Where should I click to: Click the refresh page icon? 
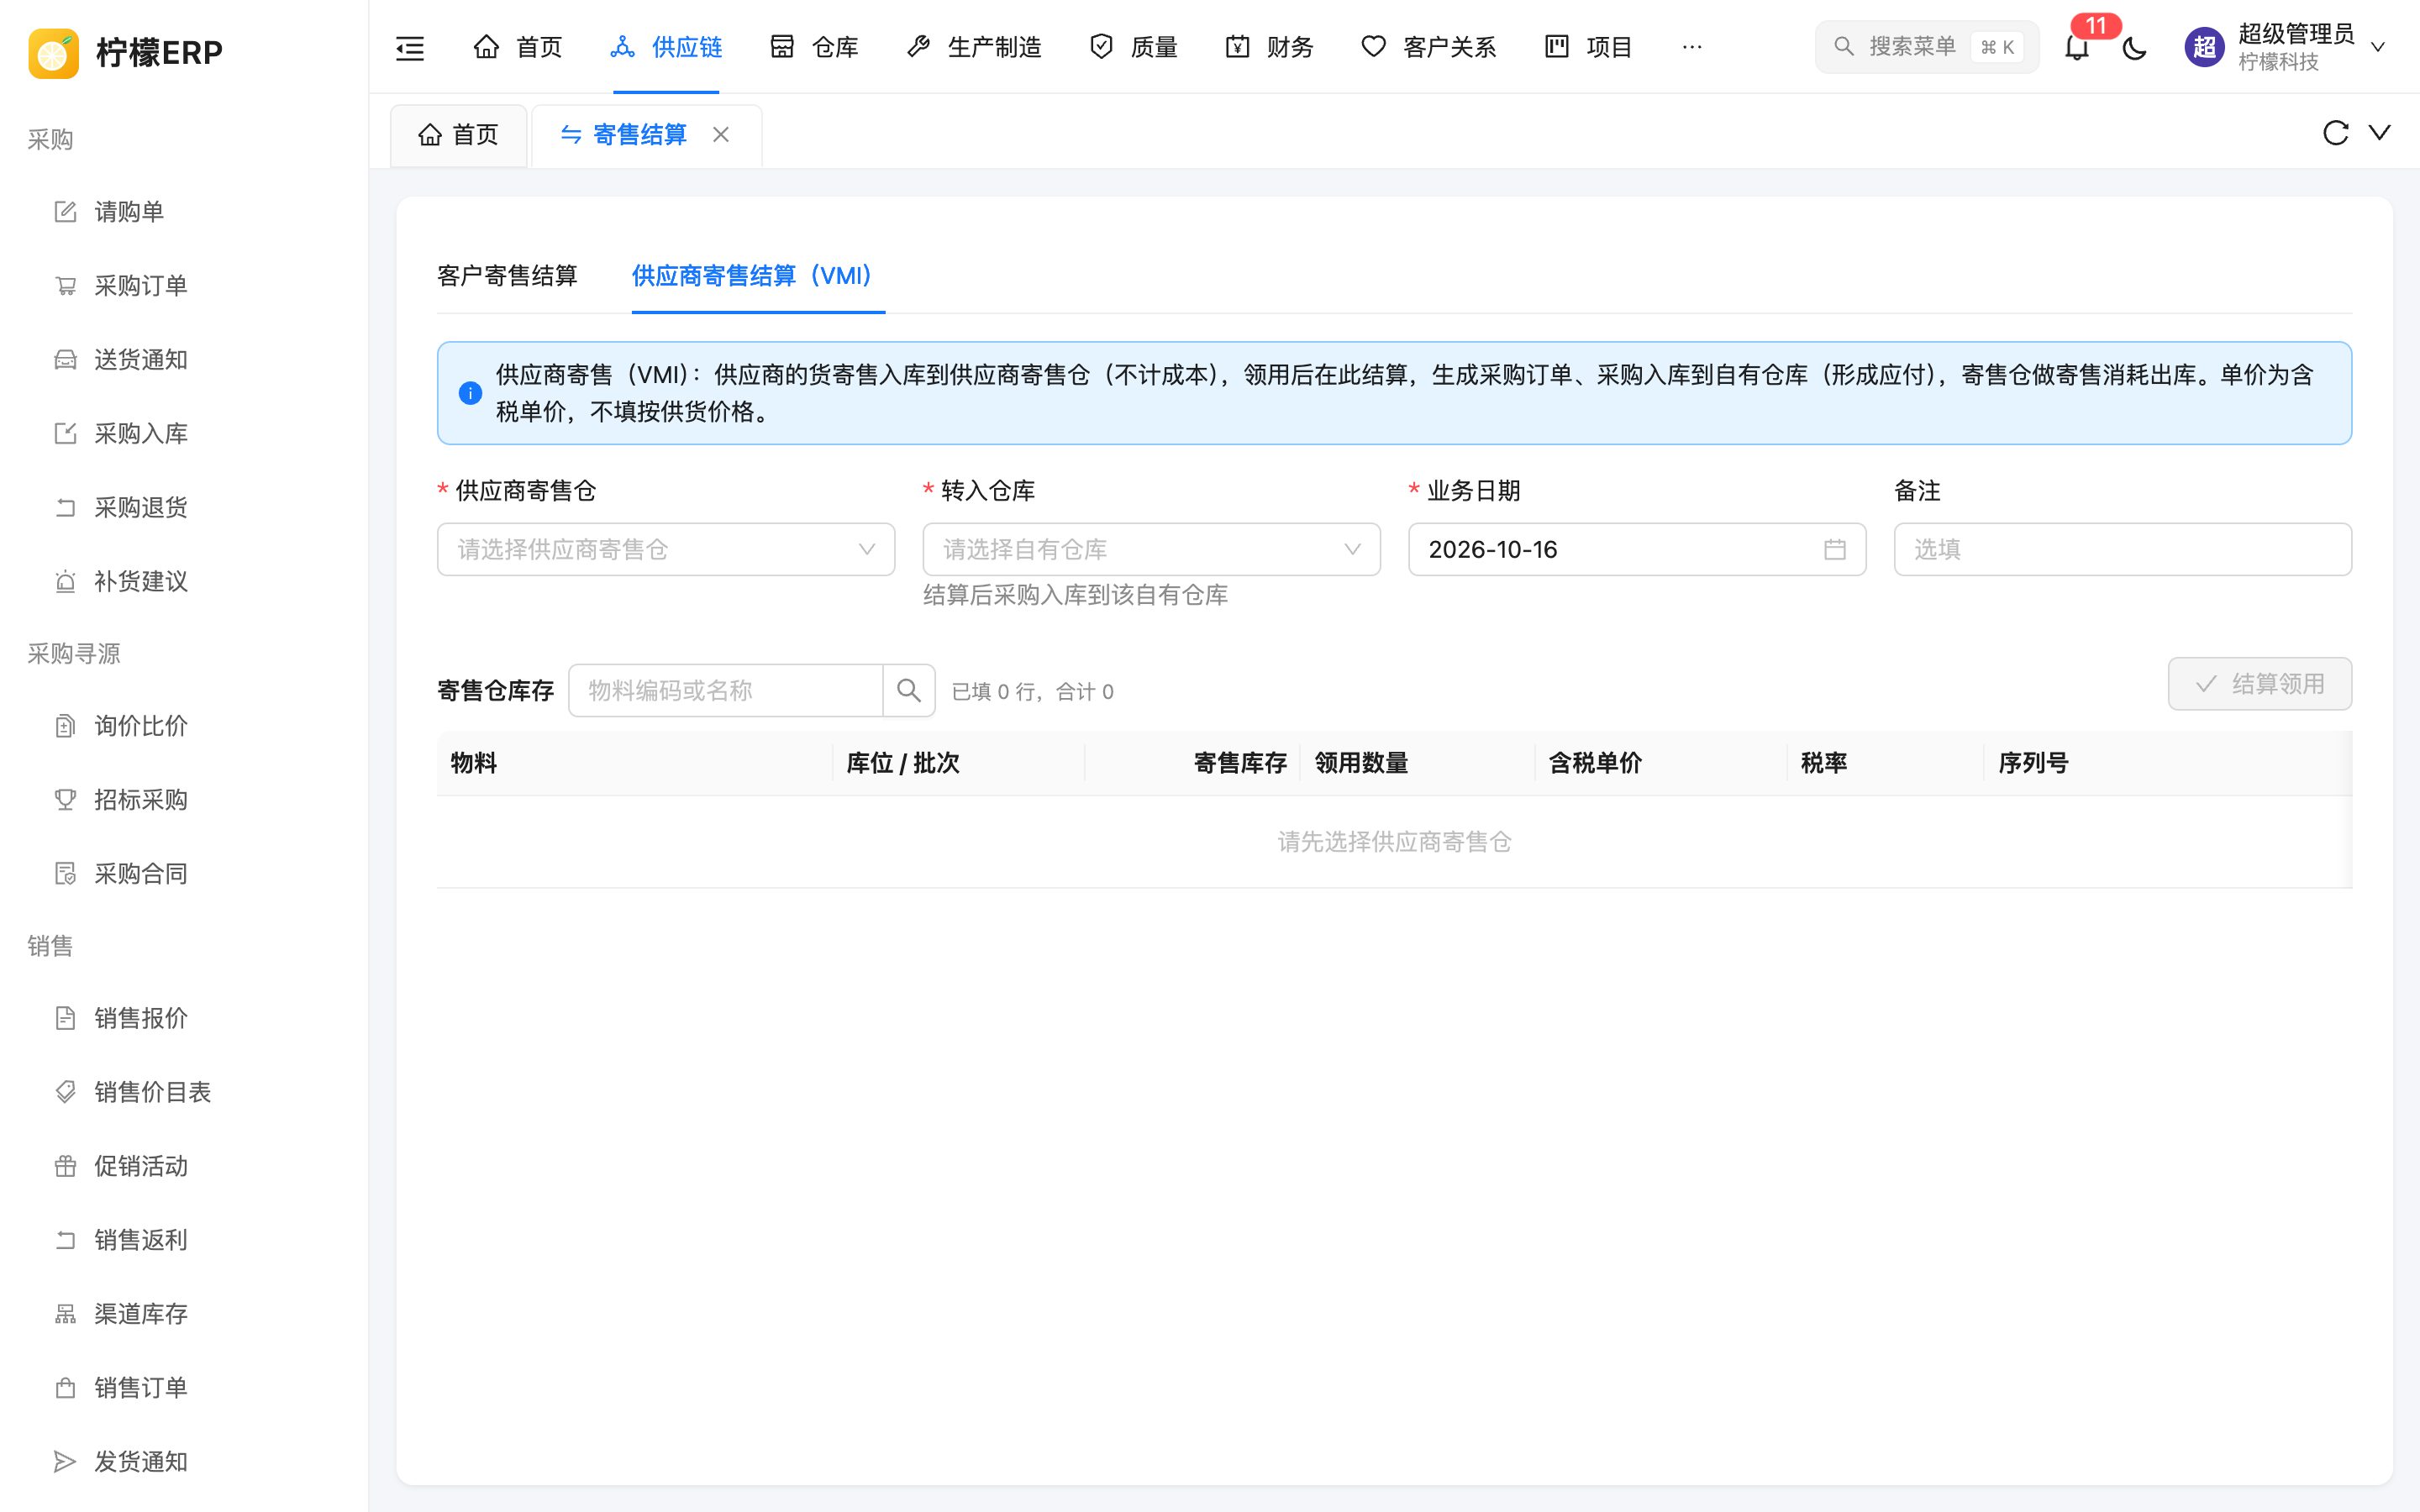pyautogui.click(x=2335, y=133)
